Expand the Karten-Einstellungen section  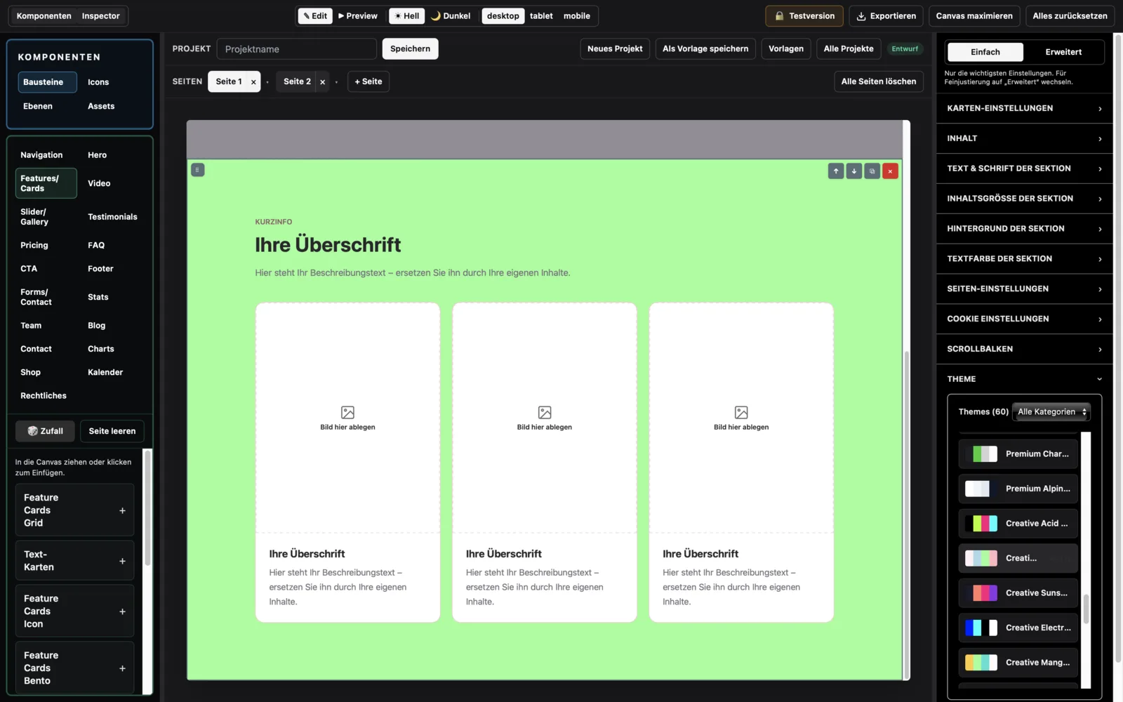click(x=1025, y=108)
